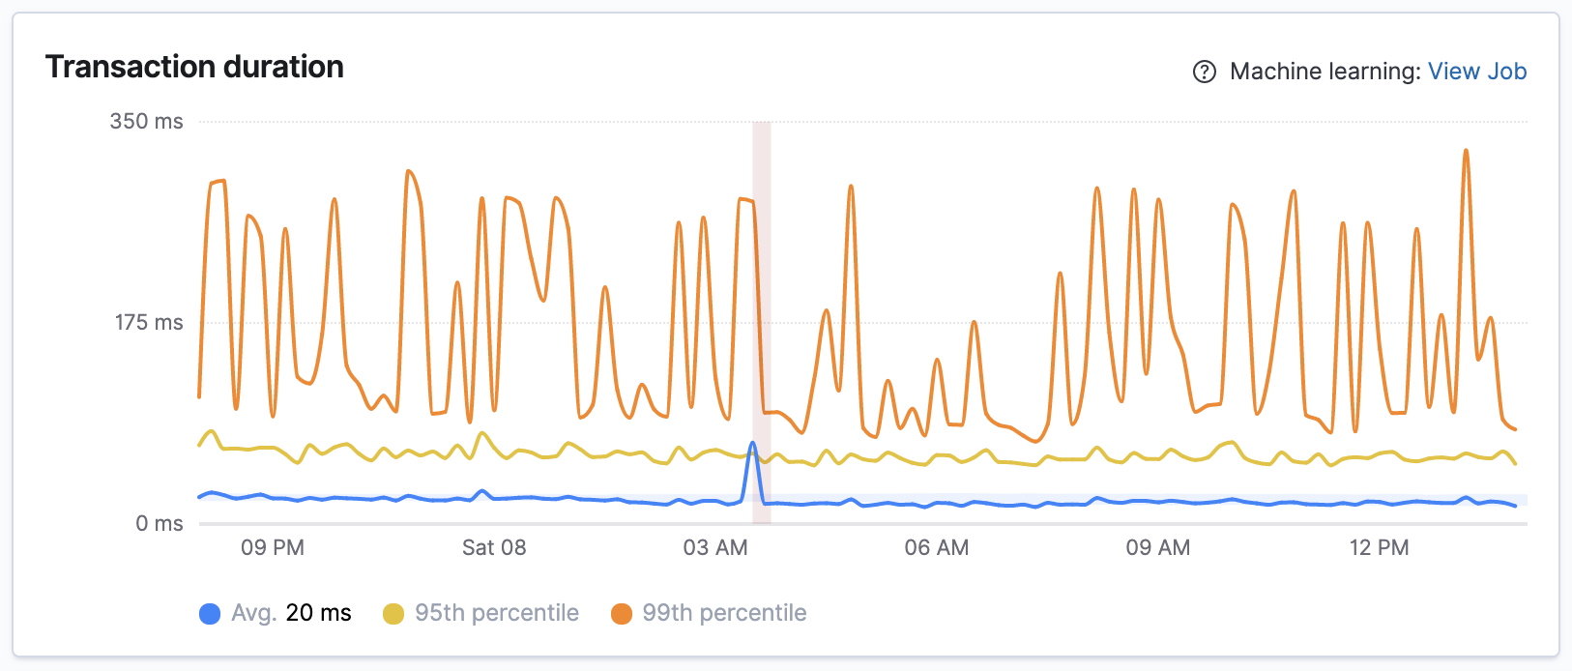Select the Sat 08 time axis label
This screenshot has height=671, width=1572.
(495, 547)
